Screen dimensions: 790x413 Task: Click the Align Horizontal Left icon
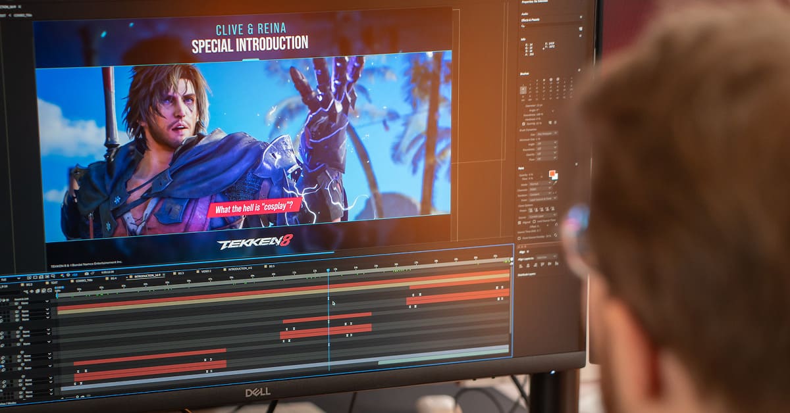click(520, 265)
